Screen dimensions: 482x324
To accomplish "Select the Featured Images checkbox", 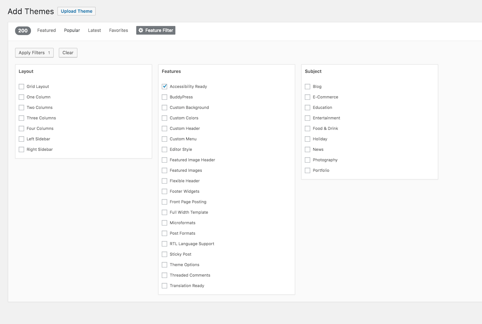I will coord(164,170).
